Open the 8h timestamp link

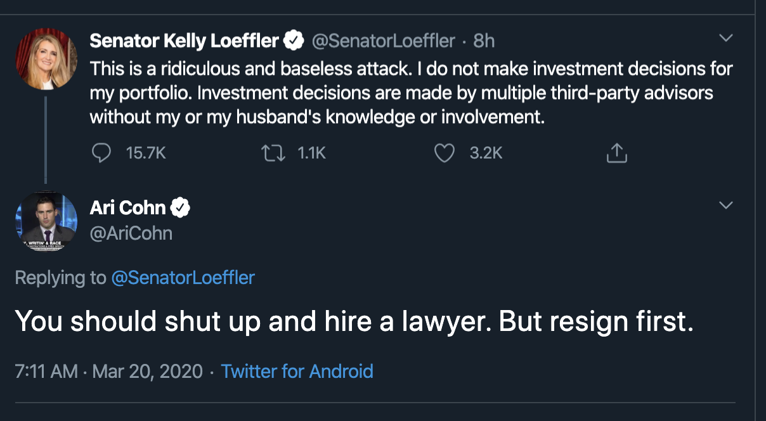(484, 41)
